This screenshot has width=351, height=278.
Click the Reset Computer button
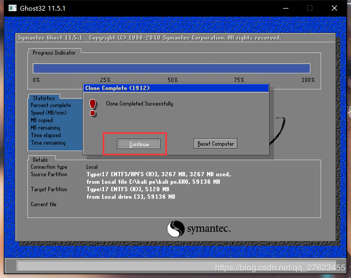pos(216,144)
